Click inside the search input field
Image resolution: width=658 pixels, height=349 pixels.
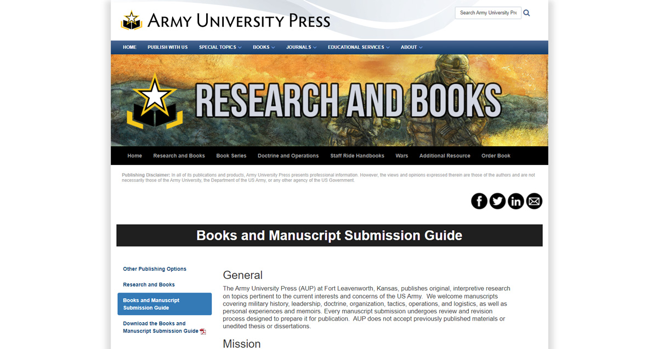pyautogui.click(x=487, y=13)
